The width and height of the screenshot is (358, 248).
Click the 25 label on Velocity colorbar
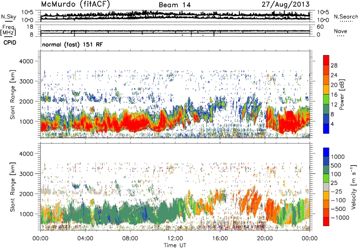[x=334, y=183]
